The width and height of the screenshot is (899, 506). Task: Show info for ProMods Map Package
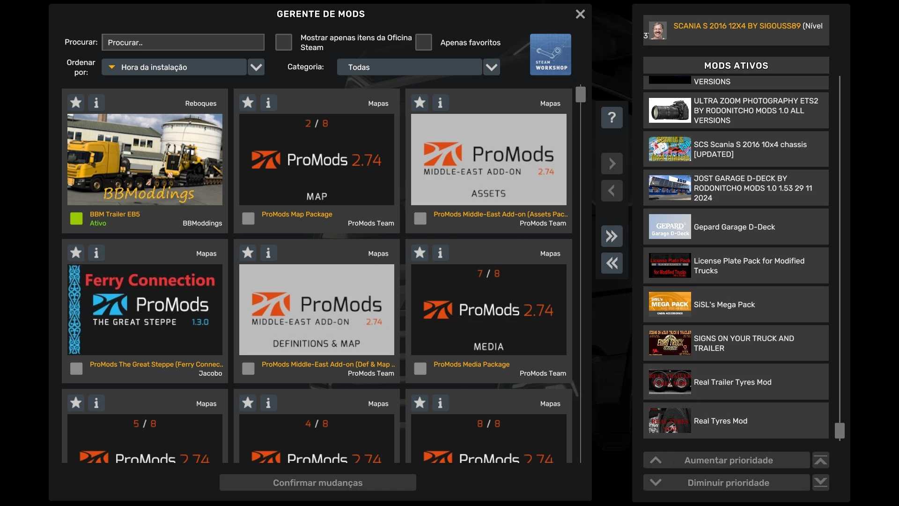tap(268, 103)
